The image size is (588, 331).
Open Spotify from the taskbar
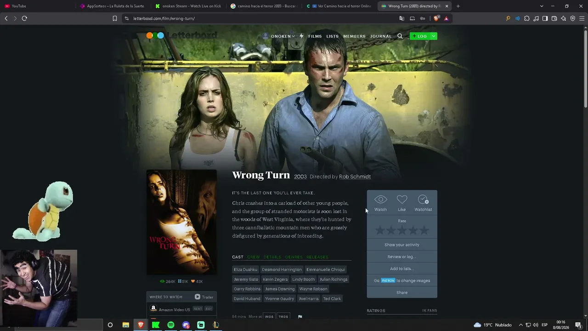pos(171,325)
